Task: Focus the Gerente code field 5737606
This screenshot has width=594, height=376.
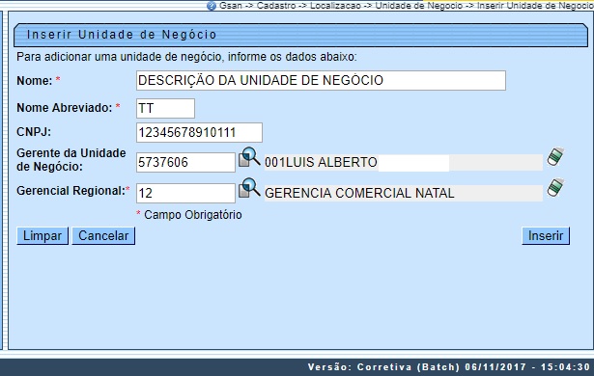Action: pos(185,163)
